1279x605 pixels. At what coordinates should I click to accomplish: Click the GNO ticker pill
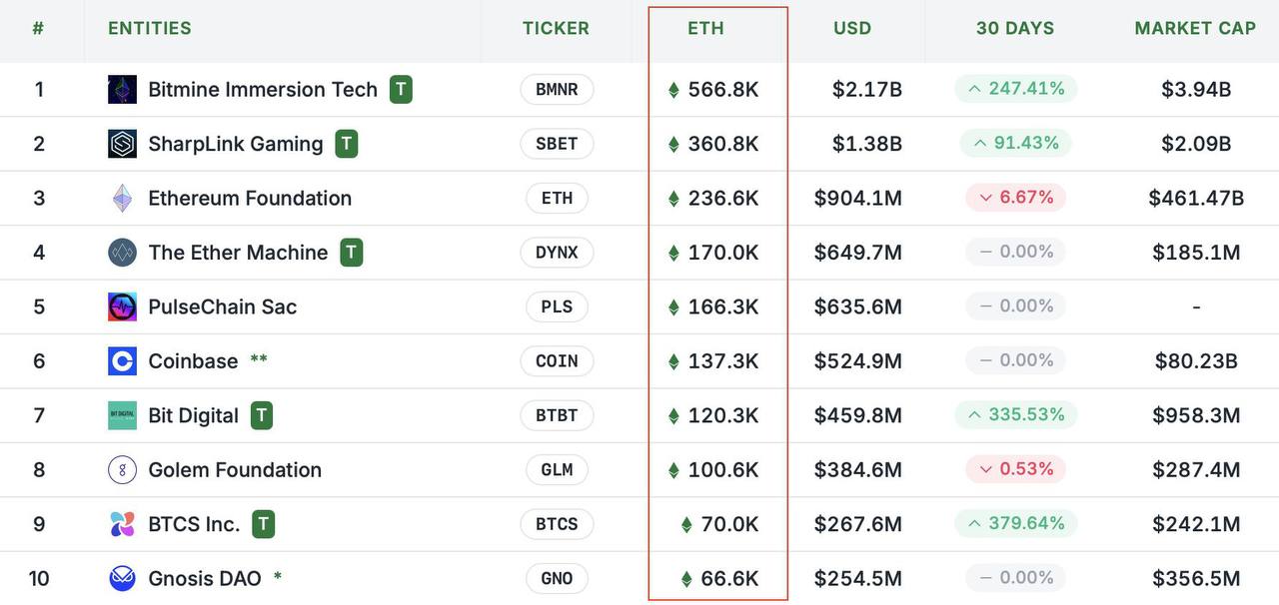click(x=557, y=578)
